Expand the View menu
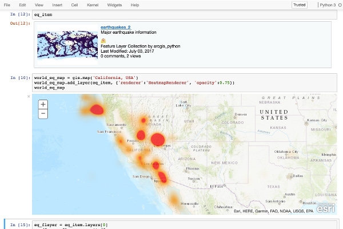This screenshot has height=229, width=343. tap(39, 5)
